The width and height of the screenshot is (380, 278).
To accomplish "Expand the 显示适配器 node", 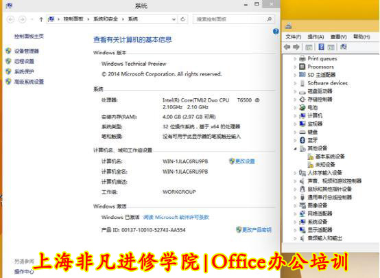I will (x=295, y=230).
